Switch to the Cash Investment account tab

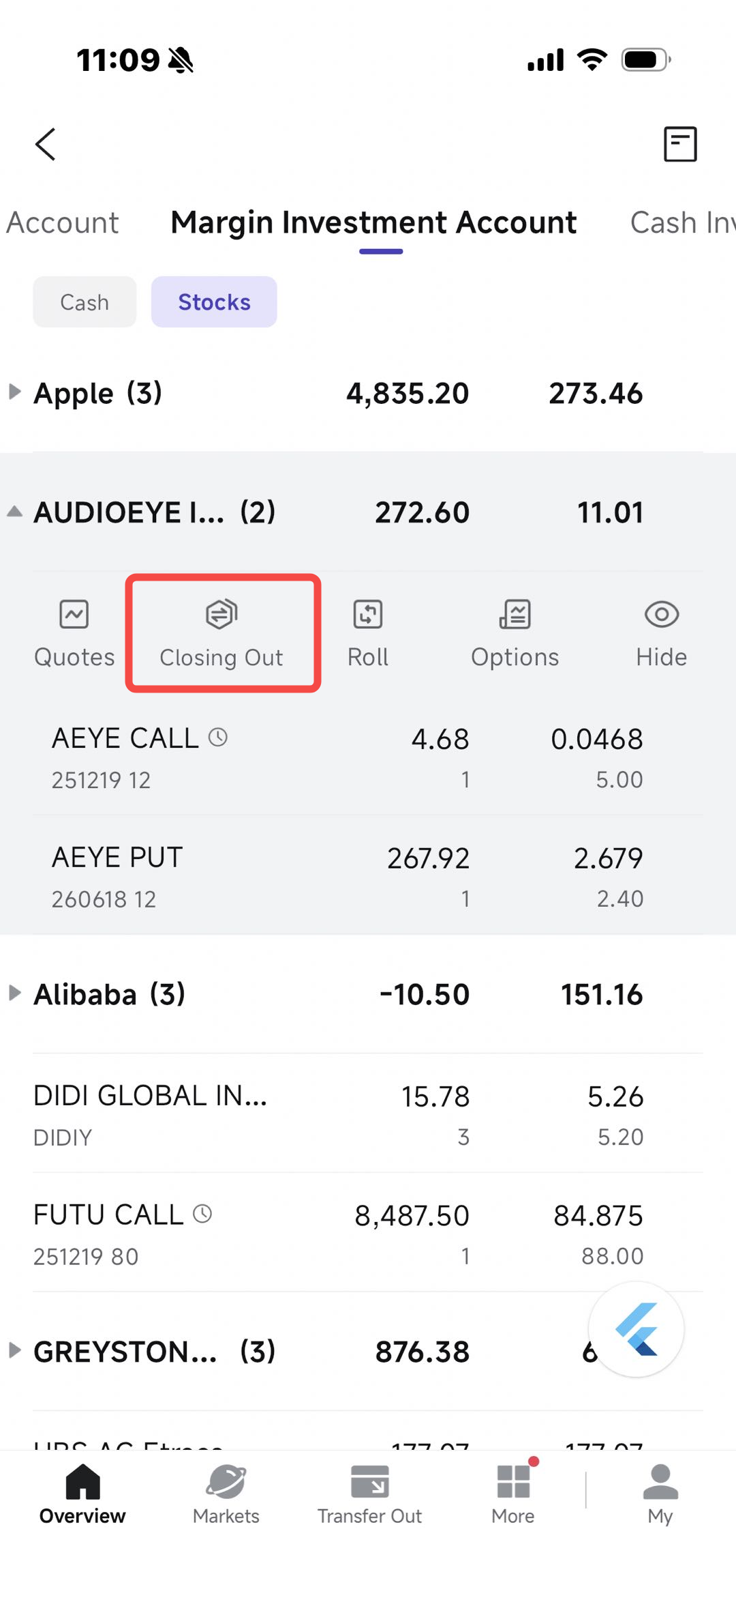click(681, 223)
